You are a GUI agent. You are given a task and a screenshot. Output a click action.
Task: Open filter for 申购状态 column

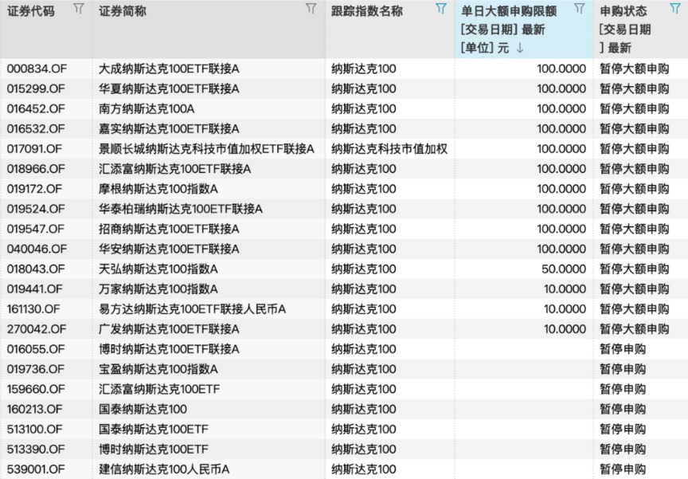pyautogui.click(x=675, y=9)
